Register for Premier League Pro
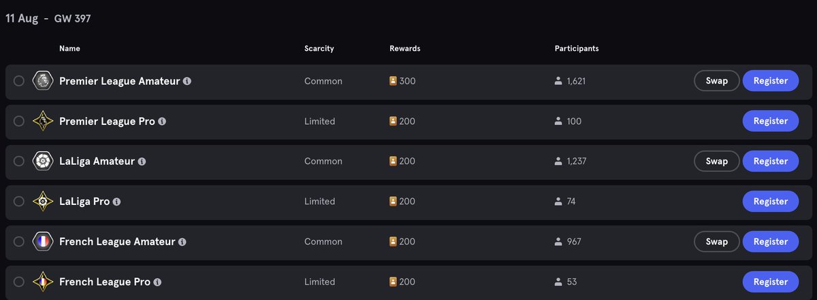The height and width of the screenshot is (300, 817). [x=771, y=121]
